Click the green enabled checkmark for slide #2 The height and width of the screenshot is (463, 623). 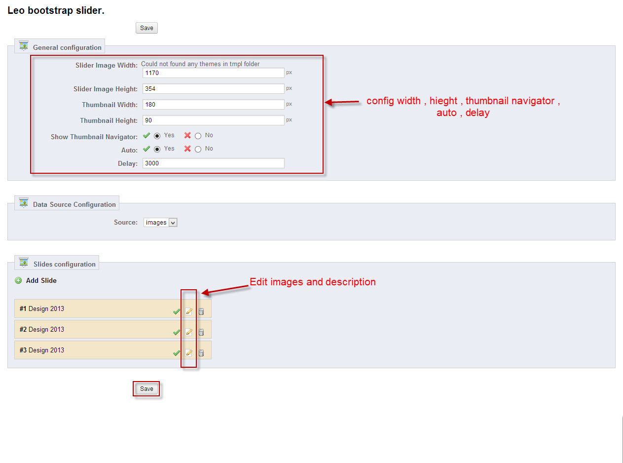pyautogui.click(x=177, y=332)
